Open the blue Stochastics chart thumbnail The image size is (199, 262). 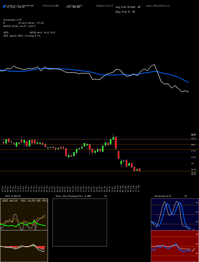[x=175, y=214]
